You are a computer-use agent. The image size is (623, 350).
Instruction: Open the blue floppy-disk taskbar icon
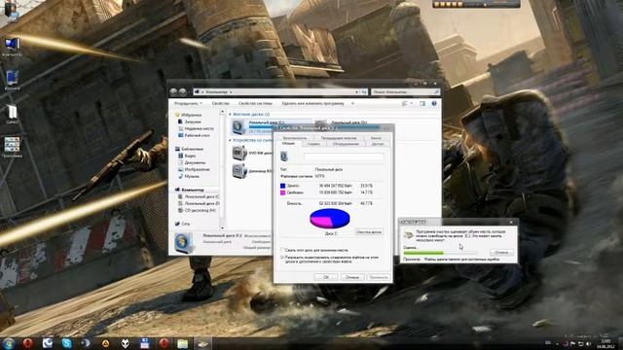tap(145, 343)
